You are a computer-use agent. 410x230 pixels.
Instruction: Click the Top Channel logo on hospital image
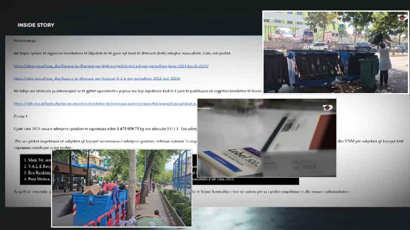(x=402, y=18)
